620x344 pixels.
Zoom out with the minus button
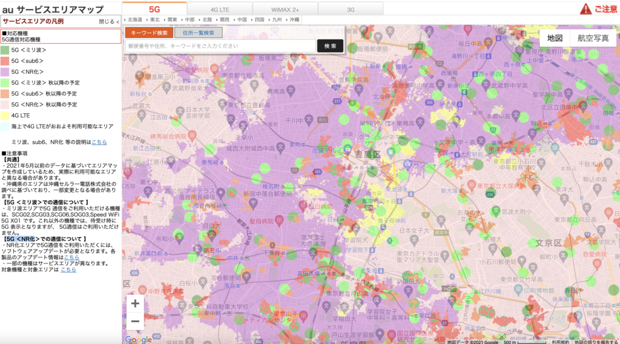point(135,321)
